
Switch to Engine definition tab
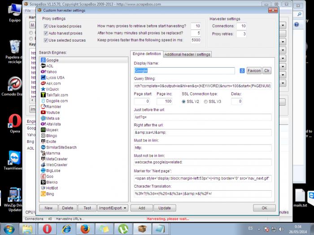pyautogui.click(x=147, y=54)
